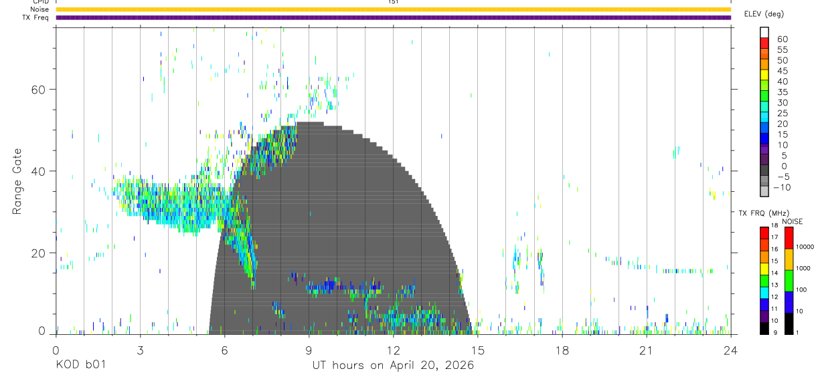This screenshot has height=379, width=822.
Task: Pick the dark gray ELEV swatch between 0 and -5
Action: (764, 170)
